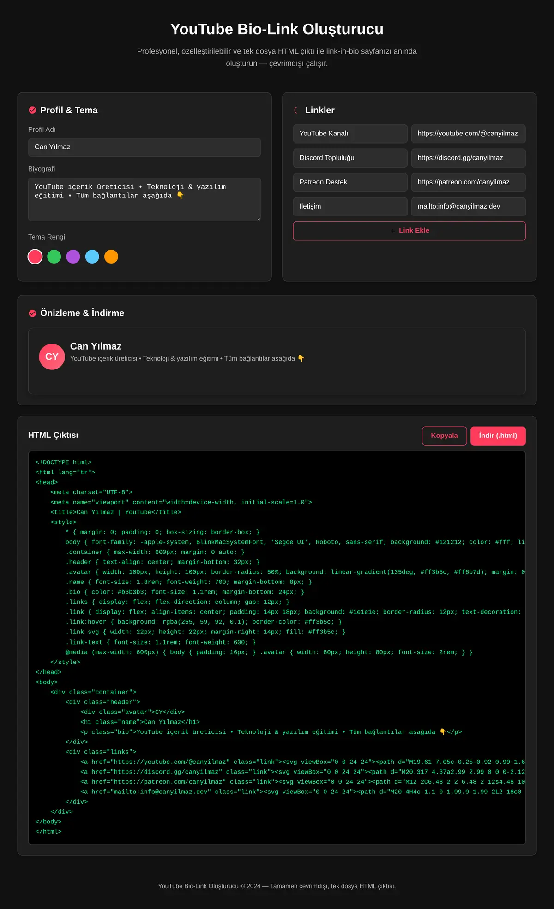Click the discord.gg/canyilmaz URL field
This screenshot has width=554, height=909.
click(x=468, y=158)
